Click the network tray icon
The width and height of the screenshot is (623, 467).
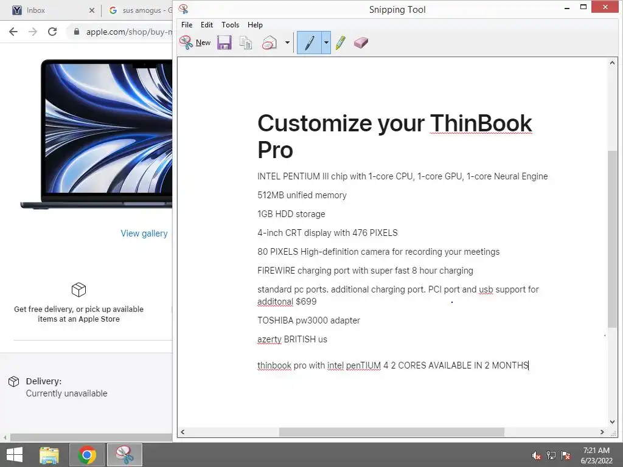(551, 455)
